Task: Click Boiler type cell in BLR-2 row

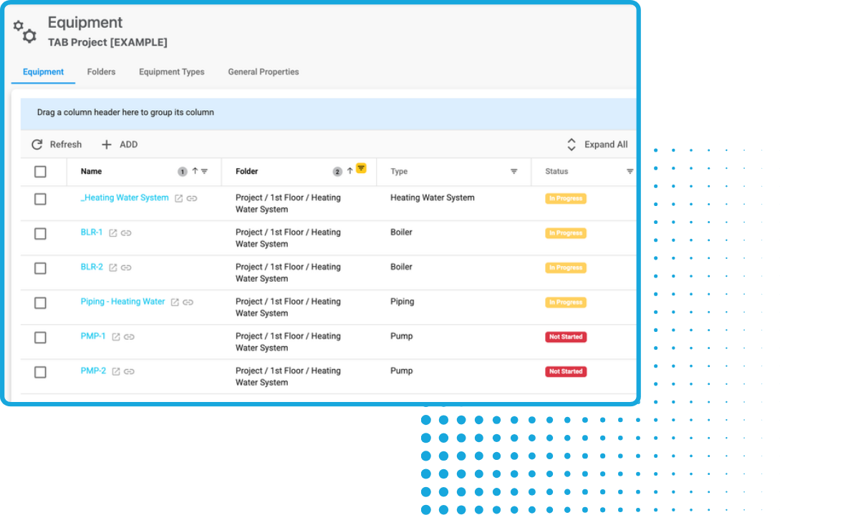Action: 401,267
